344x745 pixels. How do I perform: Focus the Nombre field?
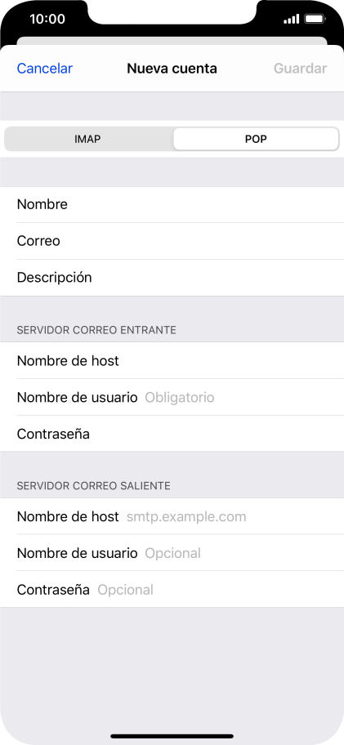point(172,204)
